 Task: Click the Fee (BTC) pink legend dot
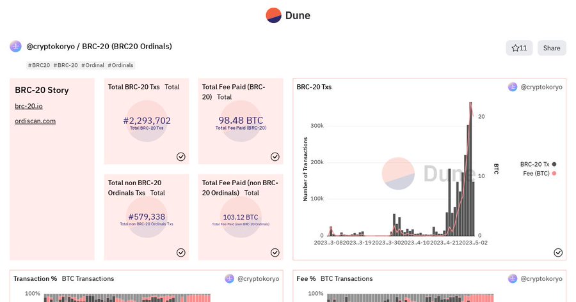[x=554, y=174]
